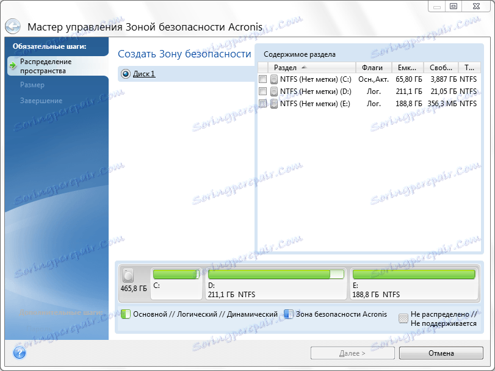Screen dimensions: 495x371
Task: Check the NTFS (C:) partition checkbox
Action: click(x=262, y=79)
